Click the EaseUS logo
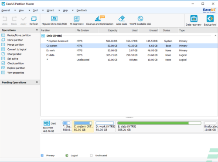 click(x=209, y=10)
